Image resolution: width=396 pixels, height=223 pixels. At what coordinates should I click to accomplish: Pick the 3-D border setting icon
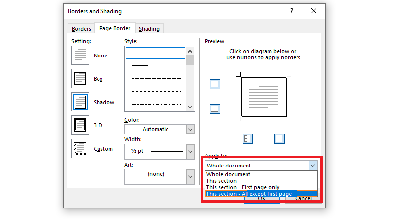tap(80, 125)
